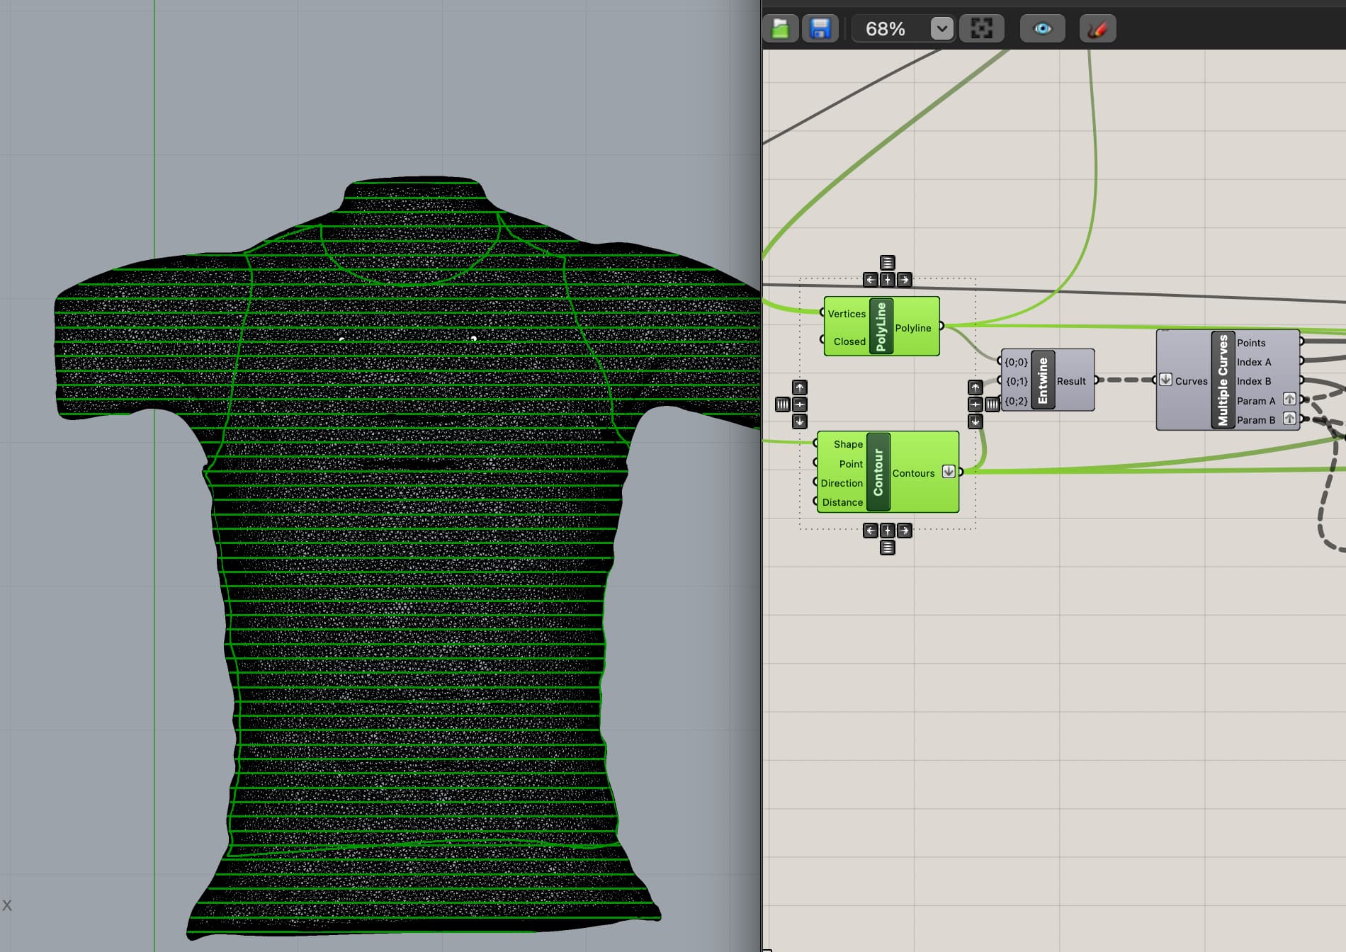Click the Shape input of Contour
The image size is (1346, 952).
[848, 444]
